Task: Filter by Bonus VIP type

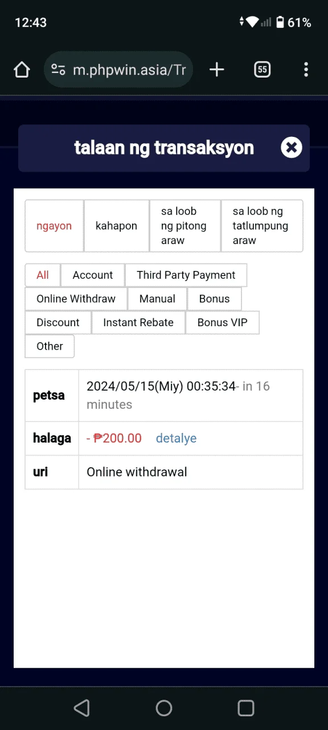Action: tap(222, 322)
